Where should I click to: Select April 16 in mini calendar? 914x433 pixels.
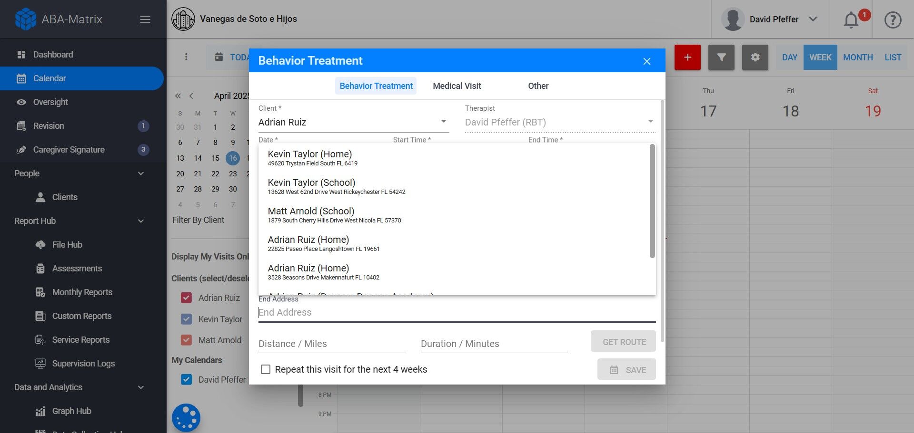[233, 158]
